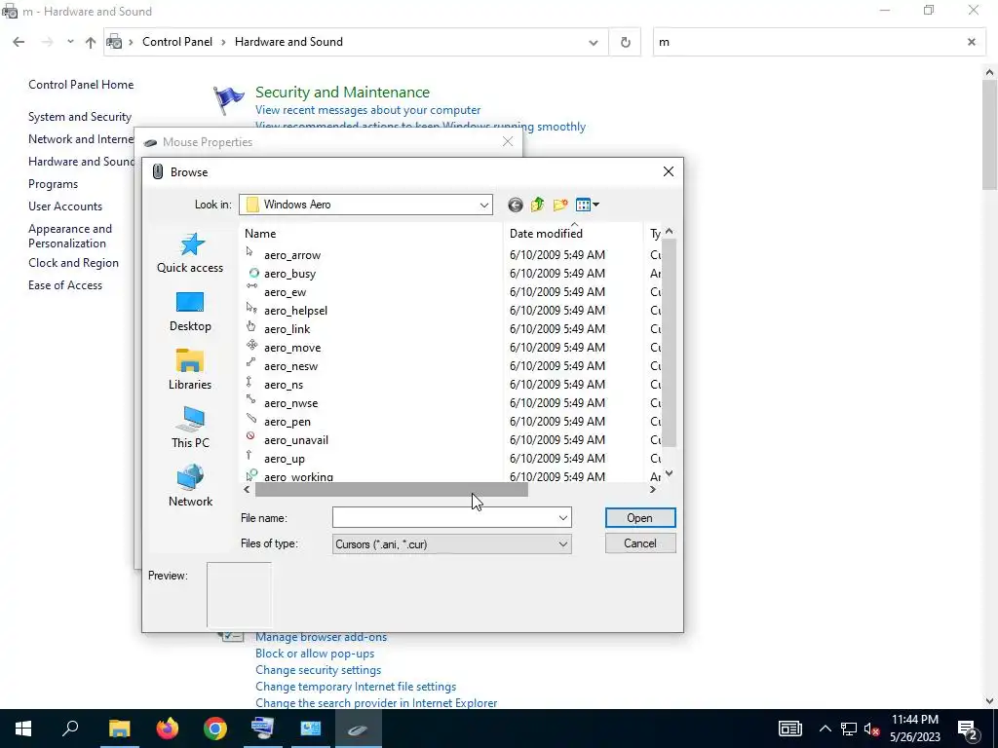This screenshot has width=998, height=748.
Task: Click file list horizontal scrollbar right arrow
Action: coord(652,490)
